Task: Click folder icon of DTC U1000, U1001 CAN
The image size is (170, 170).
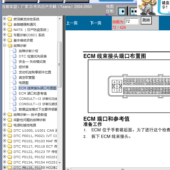Action: click(10, 131)
